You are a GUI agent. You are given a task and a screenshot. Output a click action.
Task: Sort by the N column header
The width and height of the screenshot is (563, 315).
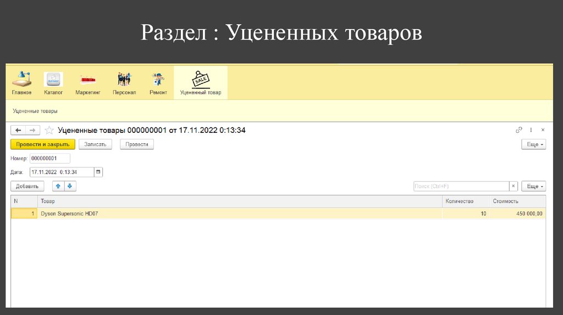[24, 201]
